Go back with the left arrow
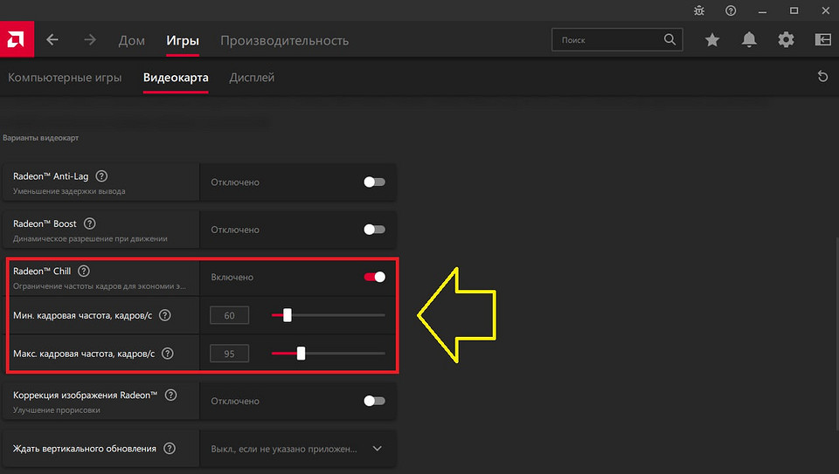The width and height of the screenshot is (839, 474). coord(52,40)
